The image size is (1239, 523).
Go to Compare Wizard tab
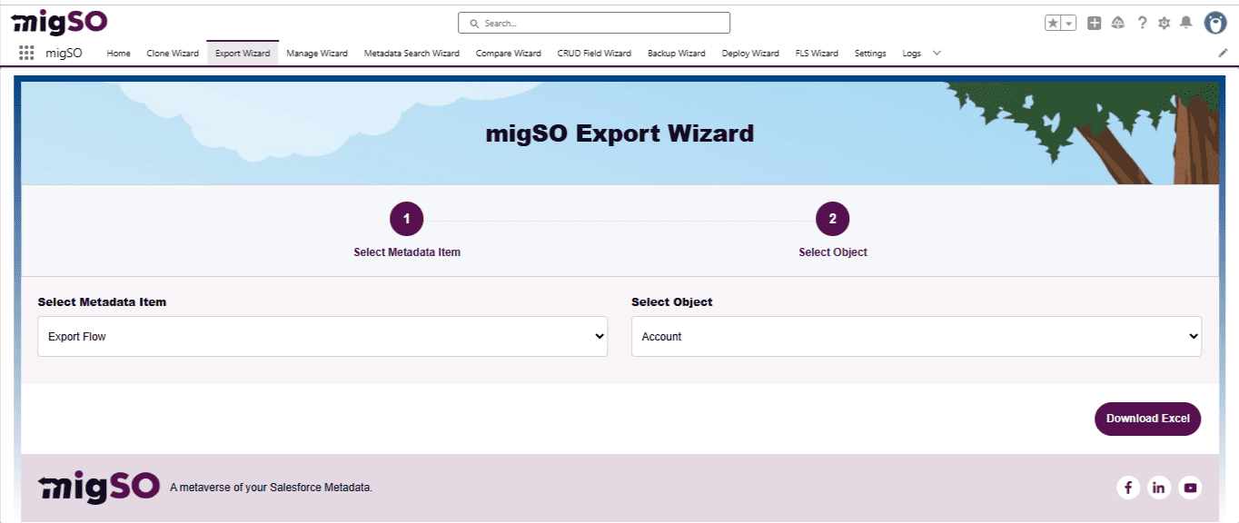509,54
